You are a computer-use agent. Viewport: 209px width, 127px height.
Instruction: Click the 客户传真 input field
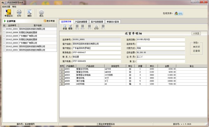tap(96, 61)
